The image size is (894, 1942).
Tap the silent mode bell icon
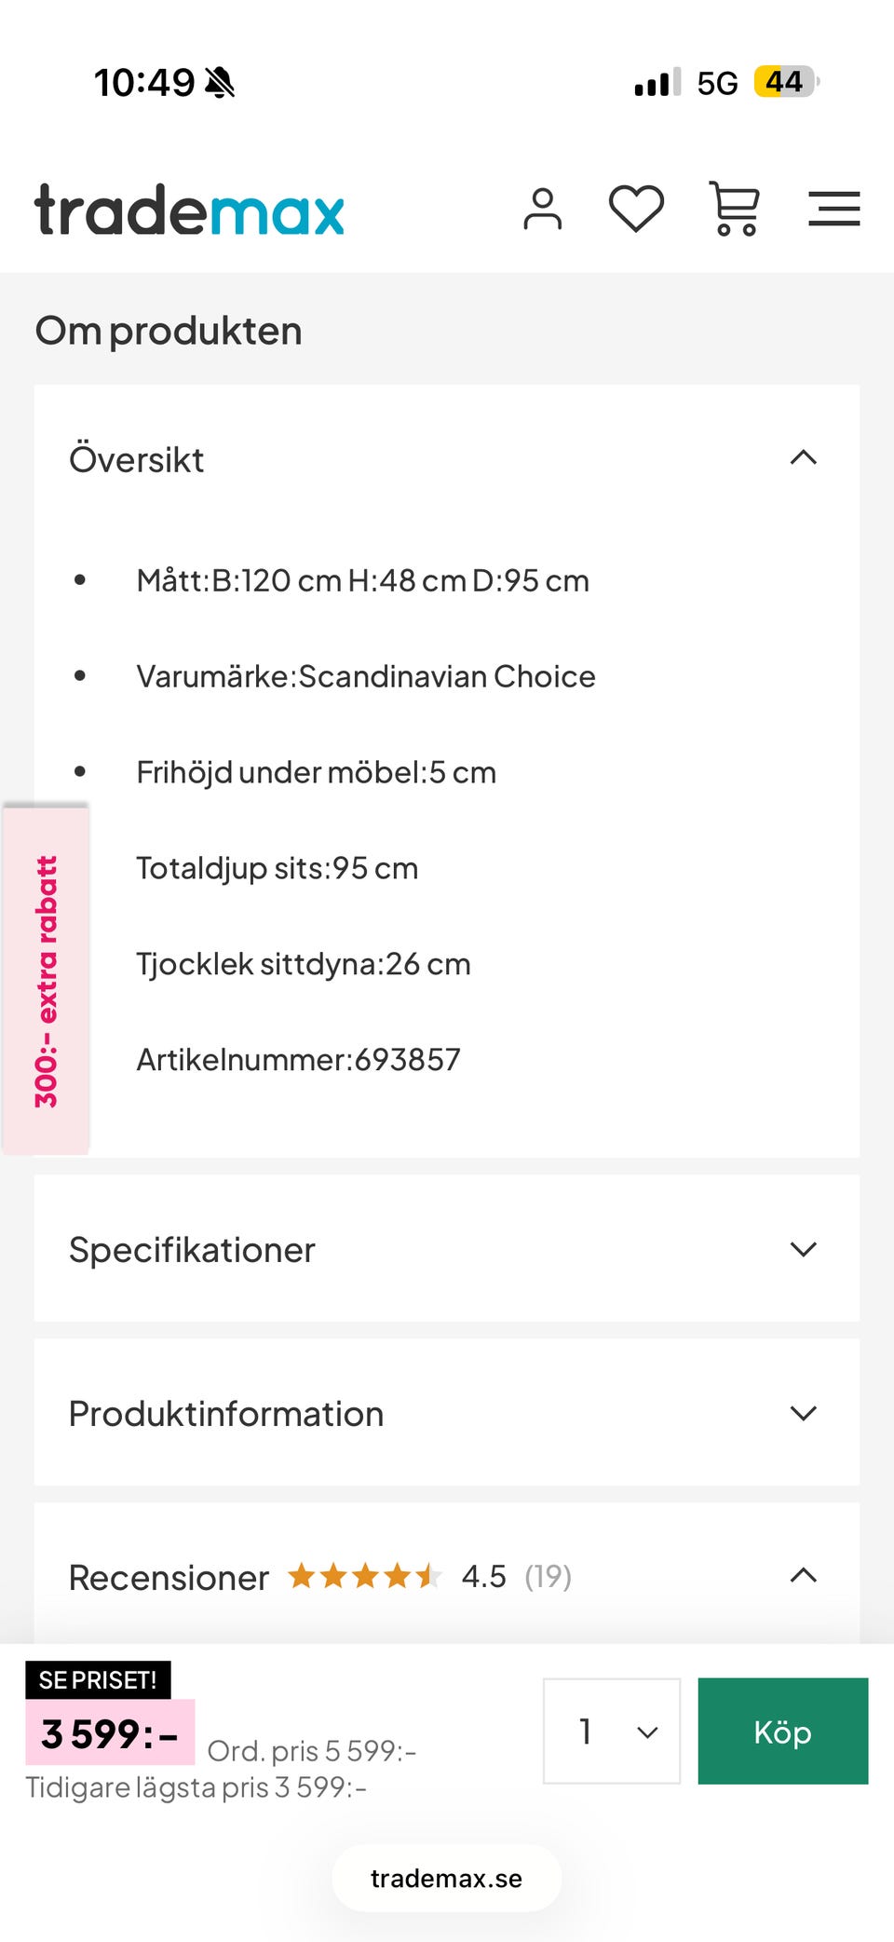pos(221,83)
